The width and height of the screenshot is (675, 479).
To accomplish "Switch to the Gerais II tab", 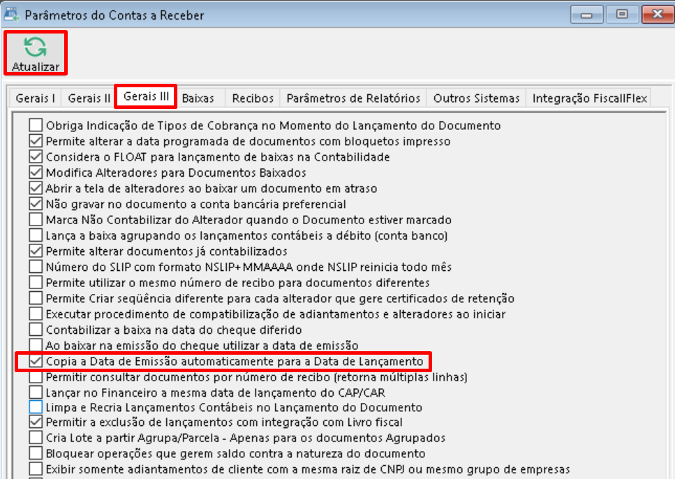I will [x=89, y=98].
